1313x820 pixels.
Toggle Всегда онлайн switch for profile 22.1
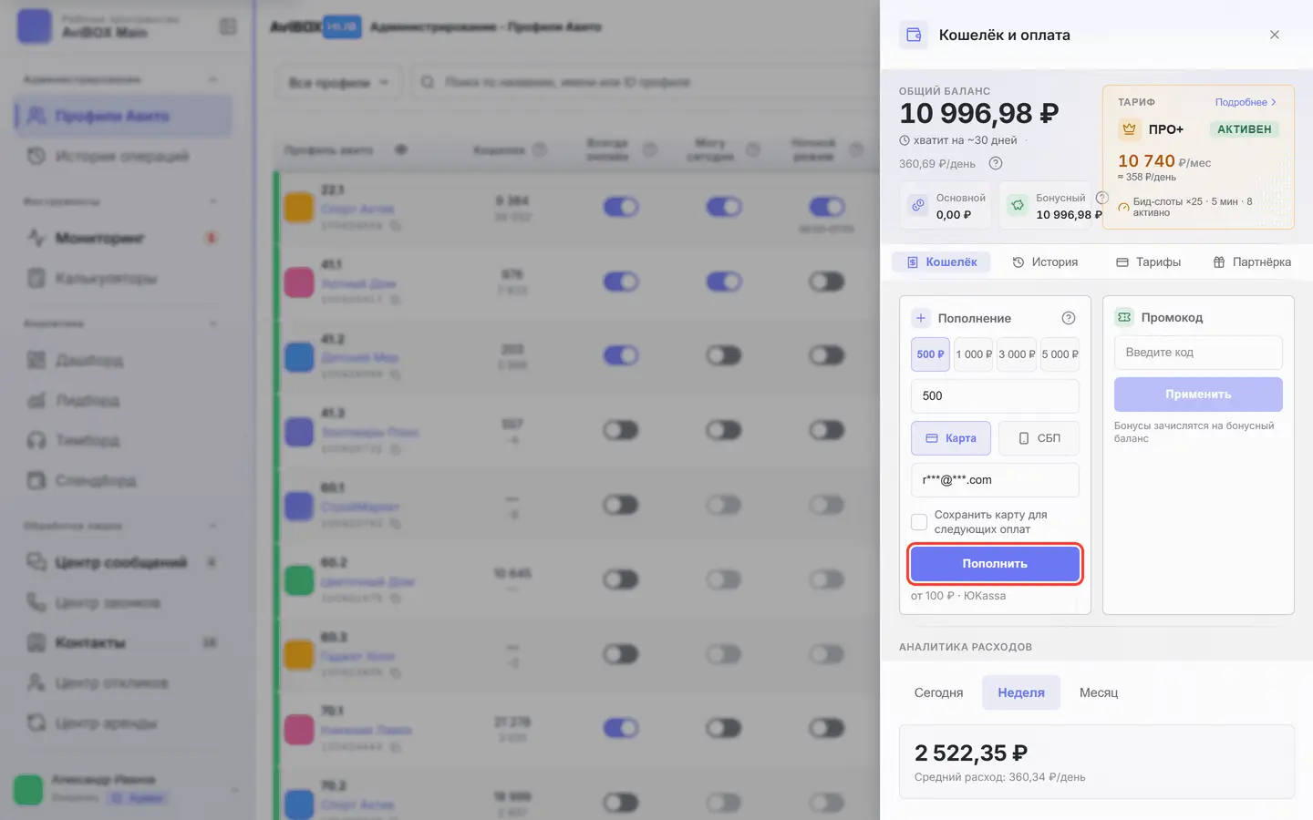[621, 207]
